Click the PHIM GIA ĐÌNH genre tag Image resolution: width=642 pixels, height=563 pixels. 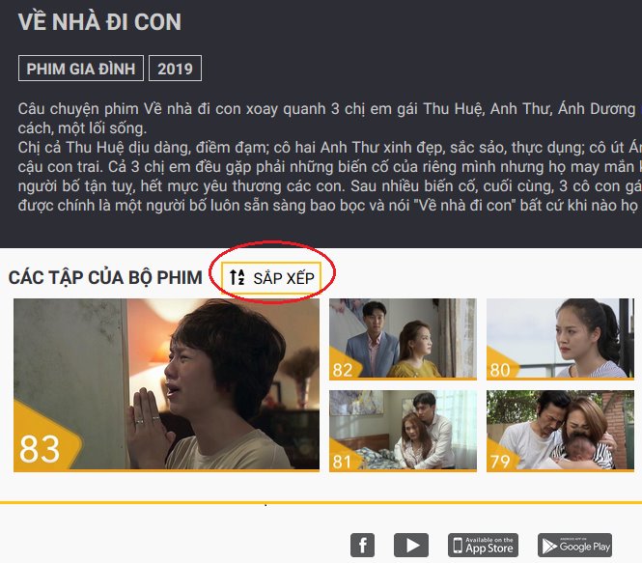coord(81,69)
